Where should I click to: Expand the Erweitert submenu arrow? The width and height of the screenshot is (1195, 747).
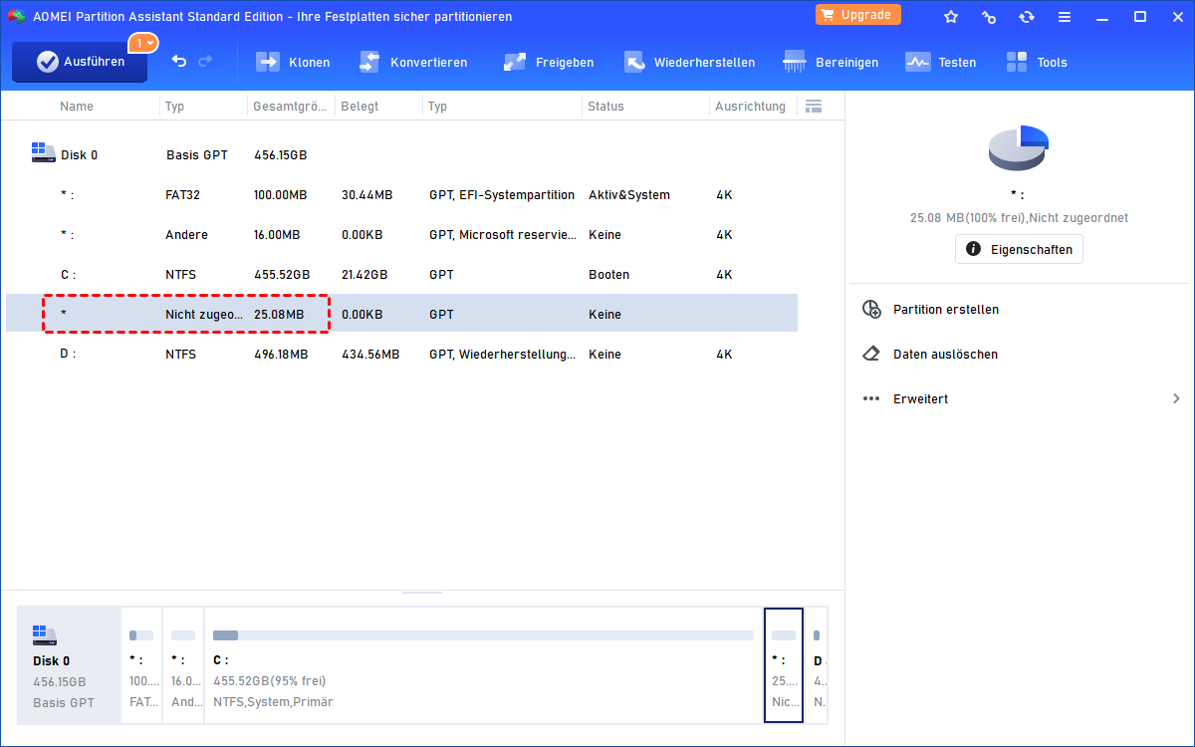click(x=1176, y=398)
